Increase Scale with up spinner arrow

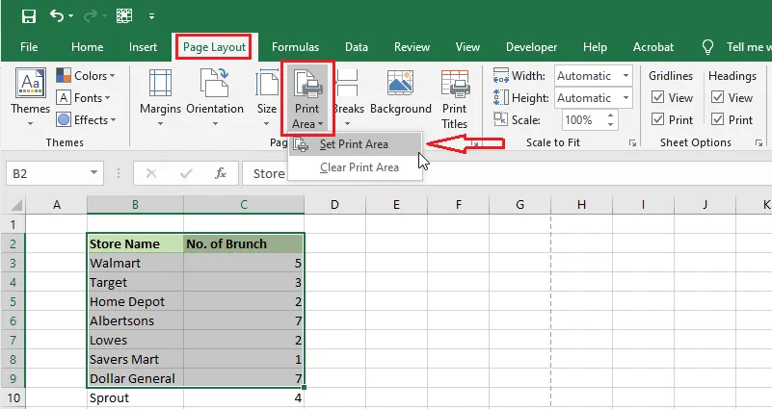click(x=610, y=115)
